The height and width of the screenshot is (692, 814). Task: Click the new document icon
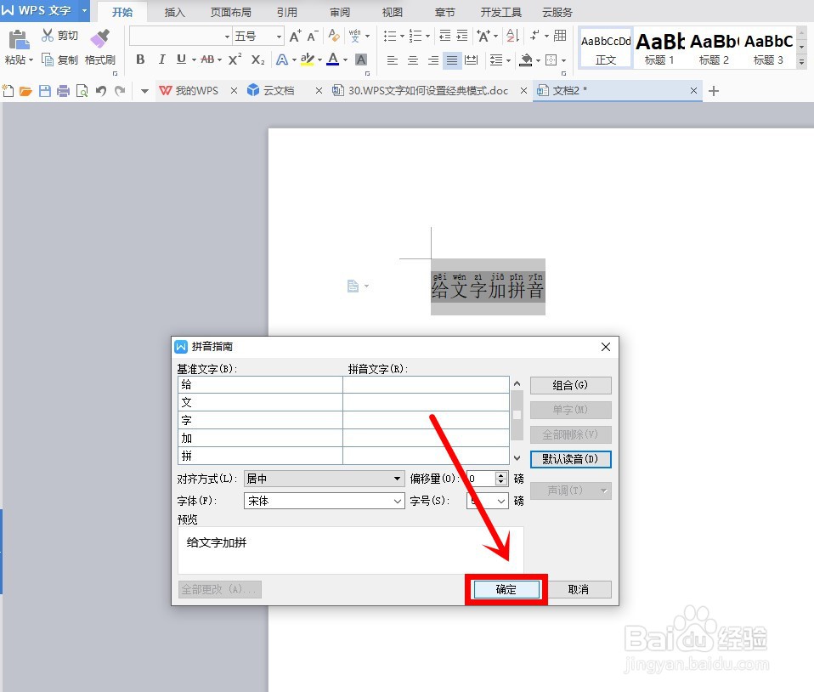tap(8, 91)
